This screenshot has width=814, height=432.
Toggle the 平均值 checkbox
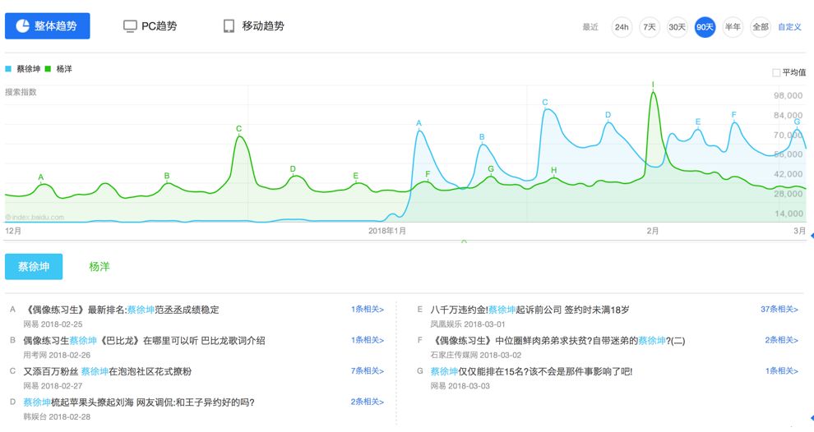click(776, 72)
